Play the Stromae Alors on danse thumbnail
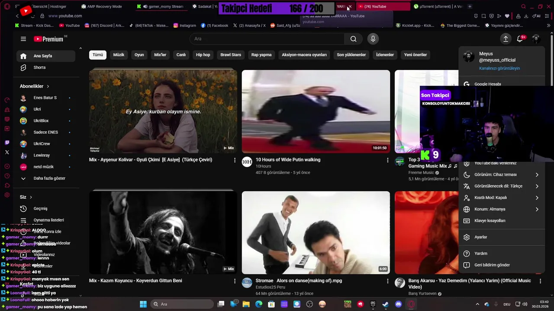 316,232
